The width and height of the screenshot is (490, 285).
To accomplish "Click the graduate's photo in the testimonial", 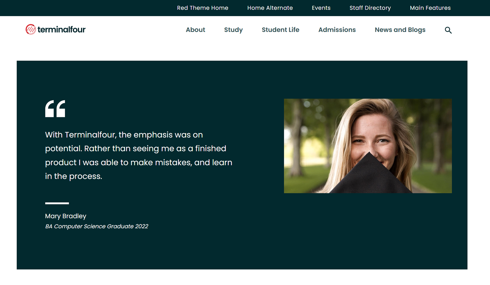I will (x=368, y=146).
